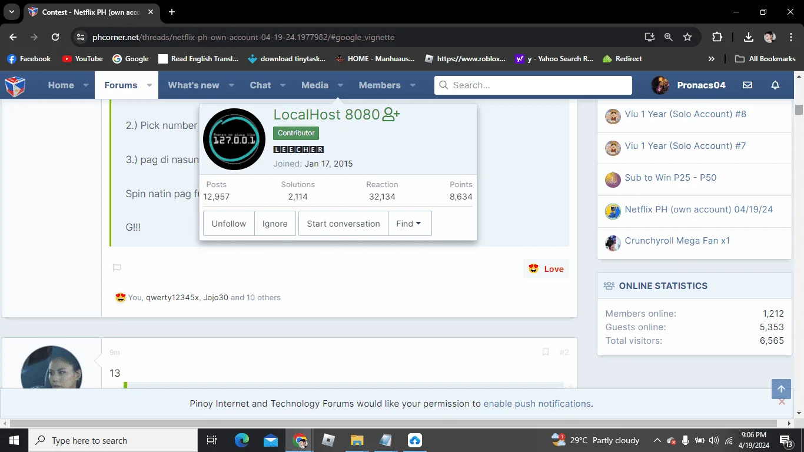Open the Media nav tab

click(x=315, y=85)
